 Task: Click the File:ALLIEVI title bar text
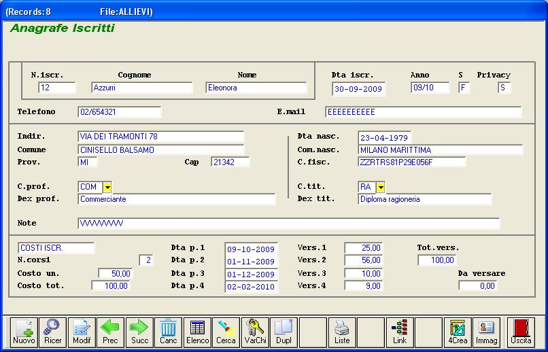[x=126, y=12]
